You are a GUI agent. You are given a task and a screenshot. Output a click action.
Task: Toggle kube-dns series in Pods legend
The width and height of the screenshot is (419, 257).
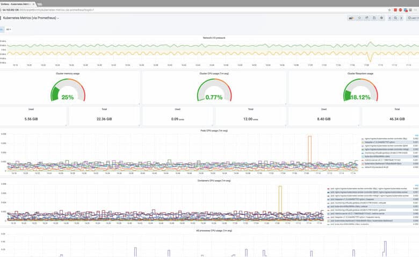377,156
